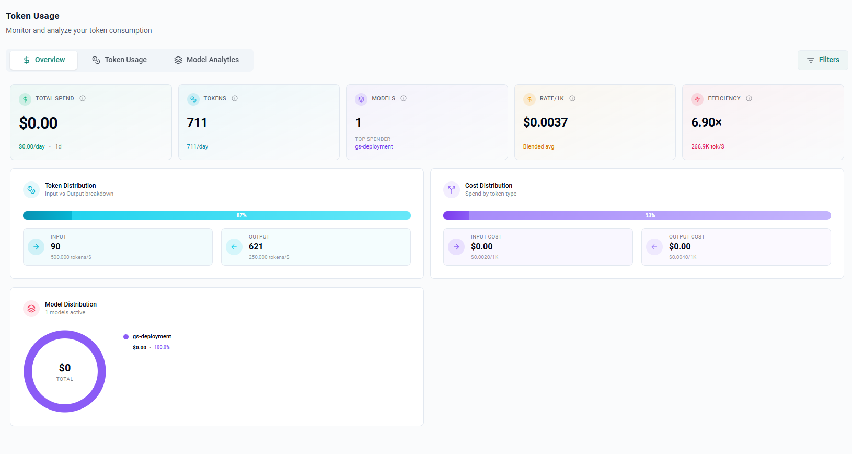Click the info icon next to Efficiency
Image resolution: width=852 pixels, height=454 pixels.
tap(749, 98)
